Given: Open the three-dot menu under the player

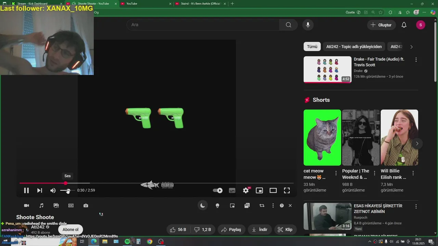Looking at the screenshot, I should coord(273,205).
